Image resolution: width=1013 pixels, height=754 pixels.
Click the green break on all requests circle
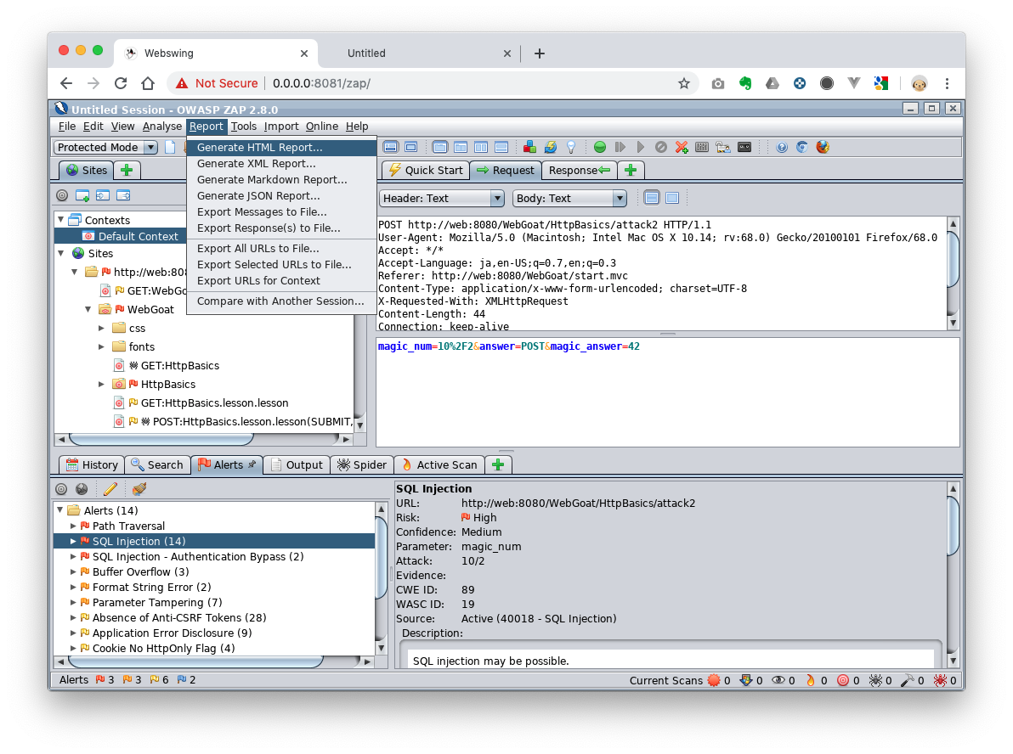click(x=599, y=147)
